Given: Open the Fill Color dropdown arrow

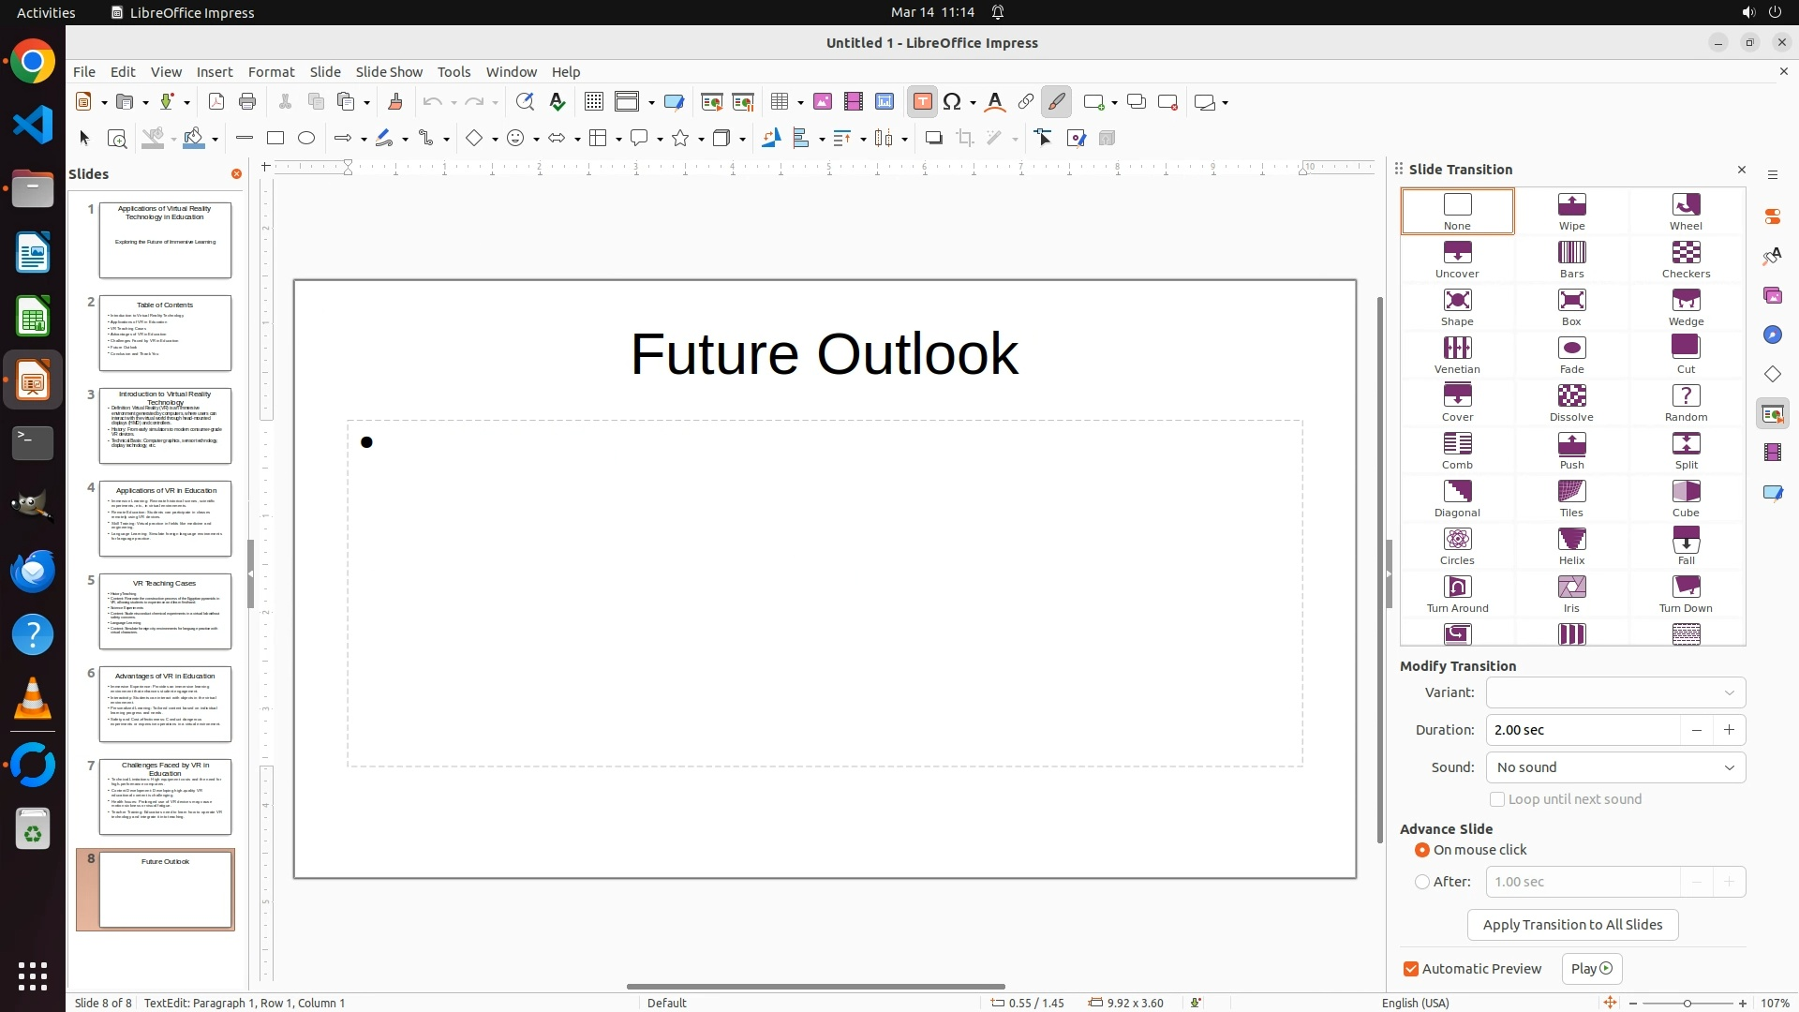Looking at the screenshot, I should pos(216,140).
